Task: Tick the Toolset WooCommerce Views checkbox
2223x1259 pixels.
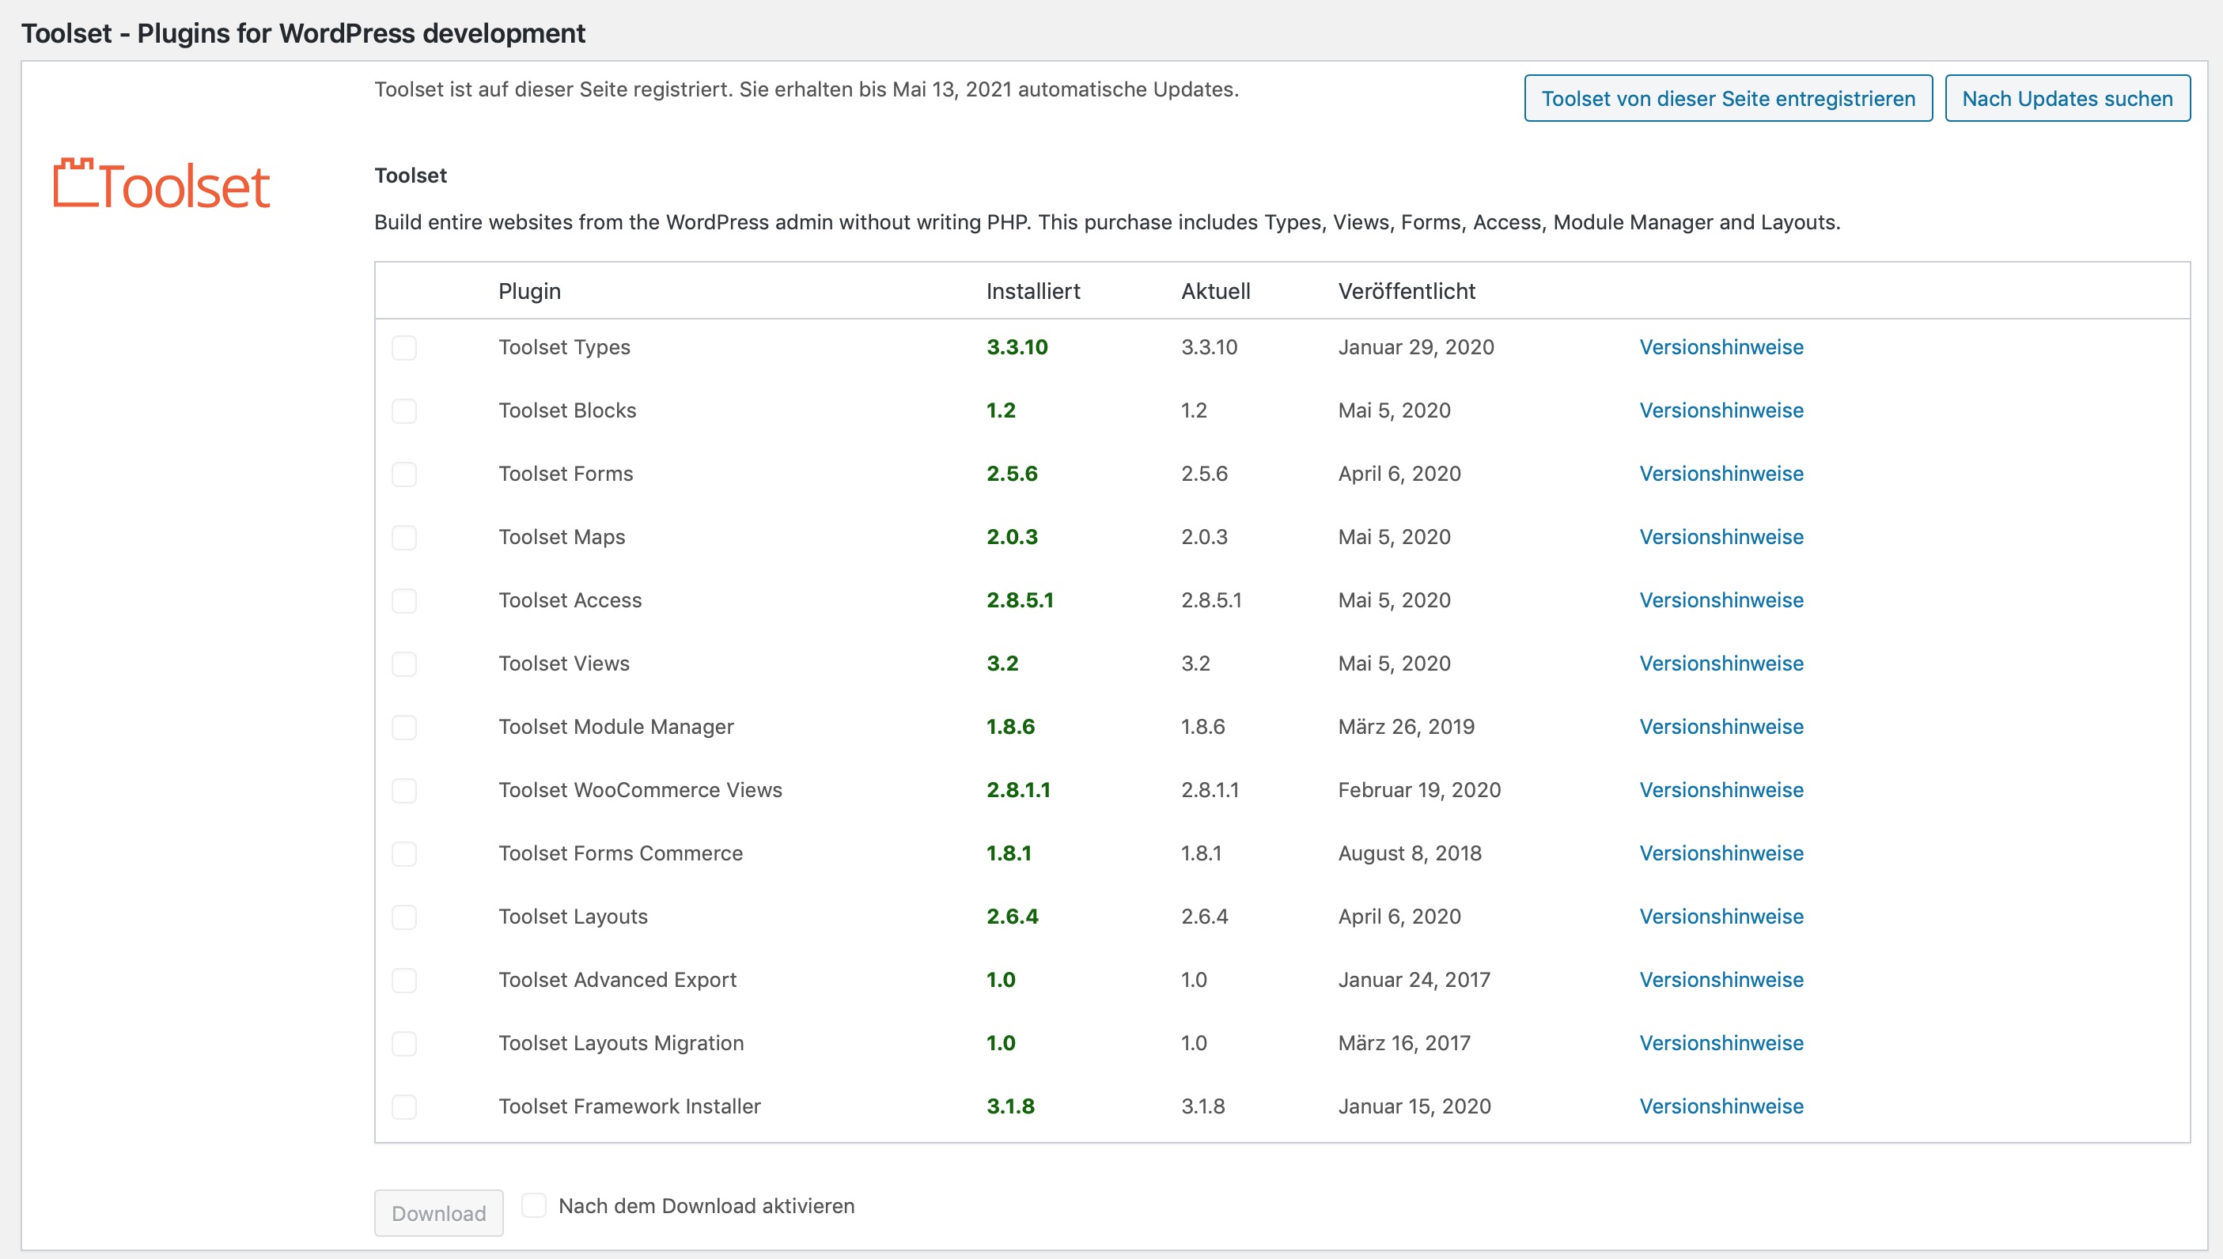Action: point(404,790)
